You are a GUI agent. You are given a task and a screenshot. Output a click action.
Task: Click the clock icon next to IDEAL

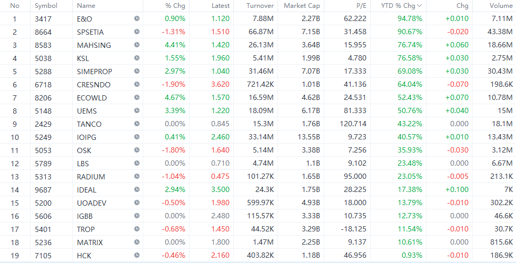pyautogui.click(x=137, y=190)
